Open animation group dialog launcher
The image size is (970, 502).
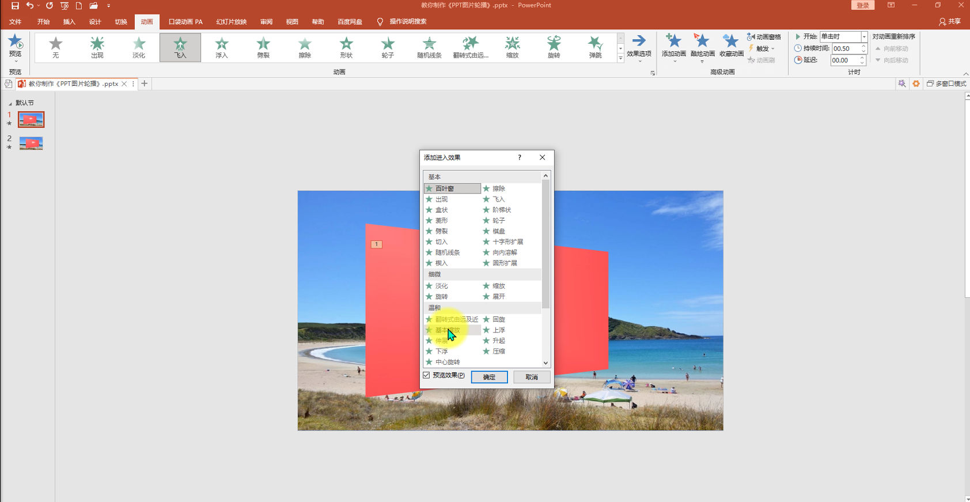pyautogui.click(x=653, y=73)
